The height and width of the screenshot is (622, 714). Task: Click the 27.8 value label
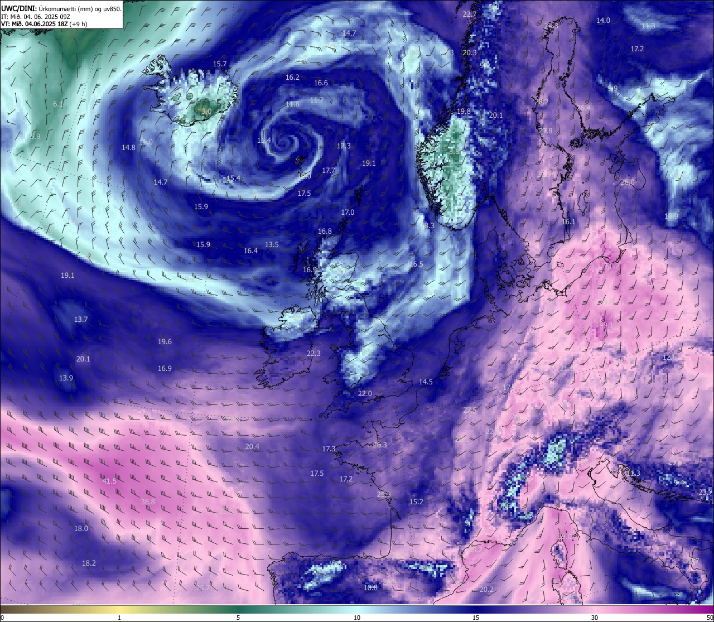click(x=546, y=131)
